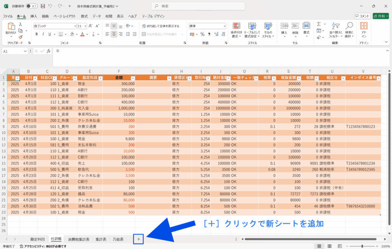This screenshot has width=392, height=249.
Task: Select the 集計表 sheet tab
Action: pos(101,239)
